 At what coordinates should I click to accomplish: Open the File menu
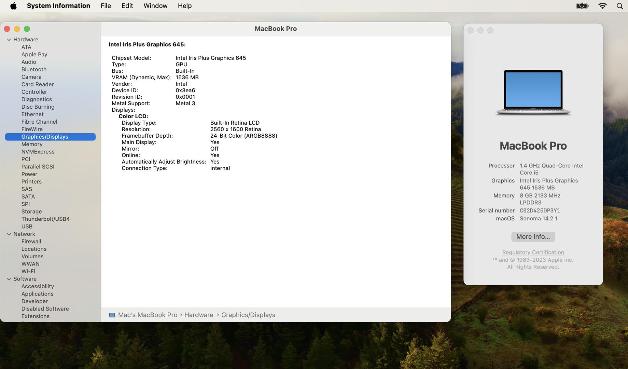coord(106,6)
